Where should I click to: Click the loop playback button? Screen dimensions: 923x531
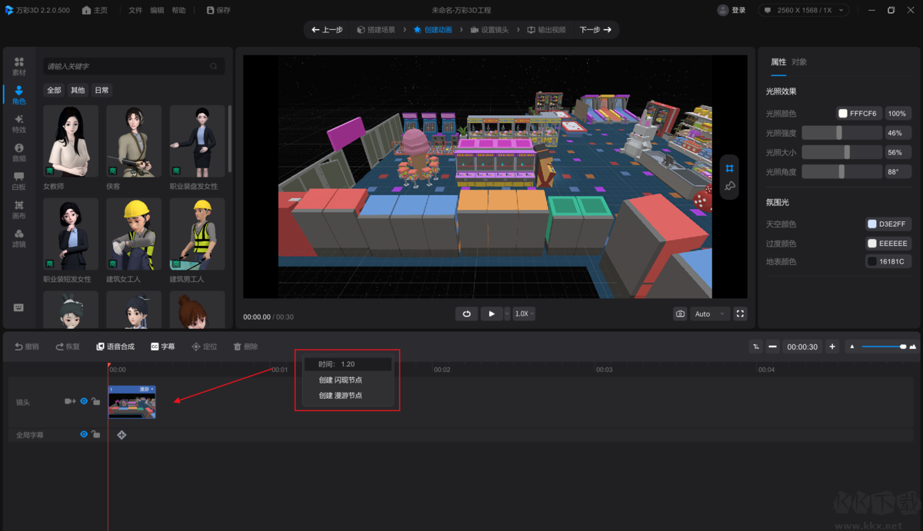(x=466, y=314)
